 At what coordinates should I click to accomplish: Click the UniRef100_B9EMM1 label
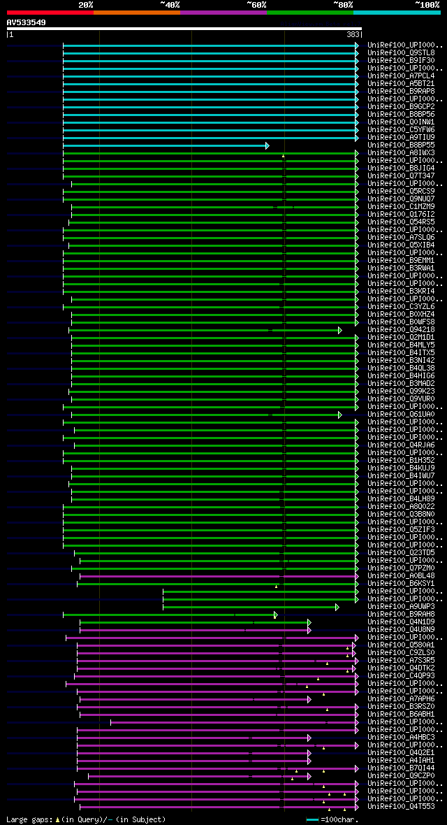coord(401,261)
